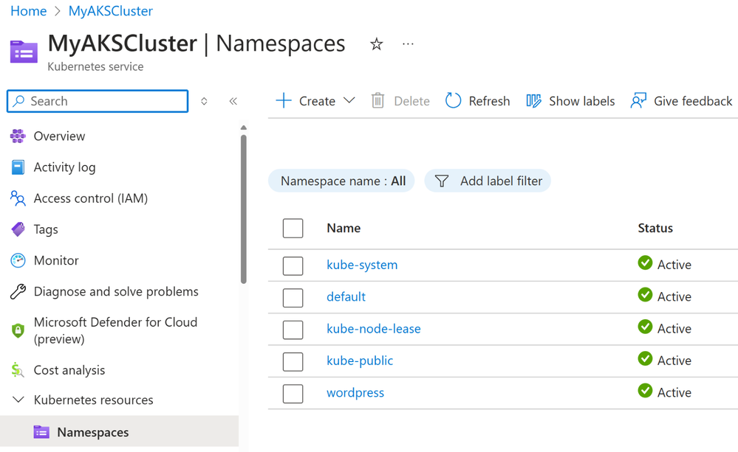Click the Add label filter button

[x=488, y=181]
